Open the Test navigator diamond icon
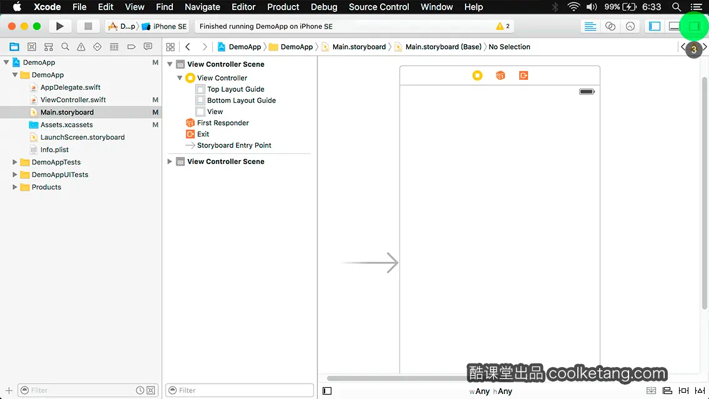 tap(97, 47)
